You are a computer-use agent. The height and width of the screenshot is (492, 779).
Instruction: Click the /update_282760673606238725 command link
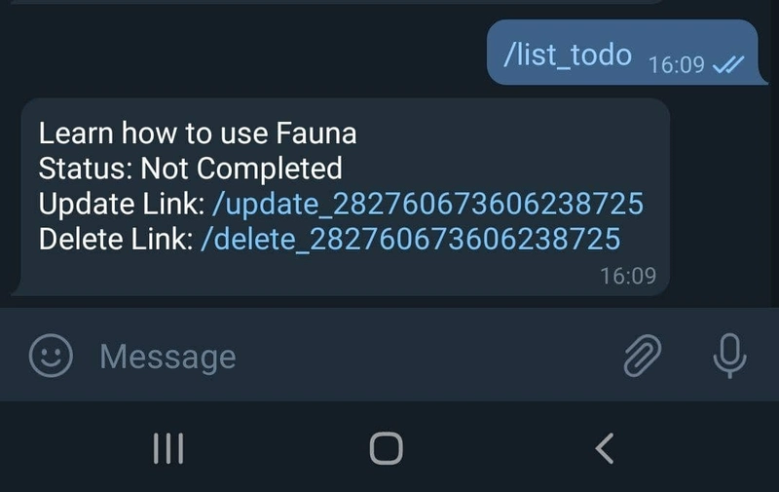[x=427, y=204]
